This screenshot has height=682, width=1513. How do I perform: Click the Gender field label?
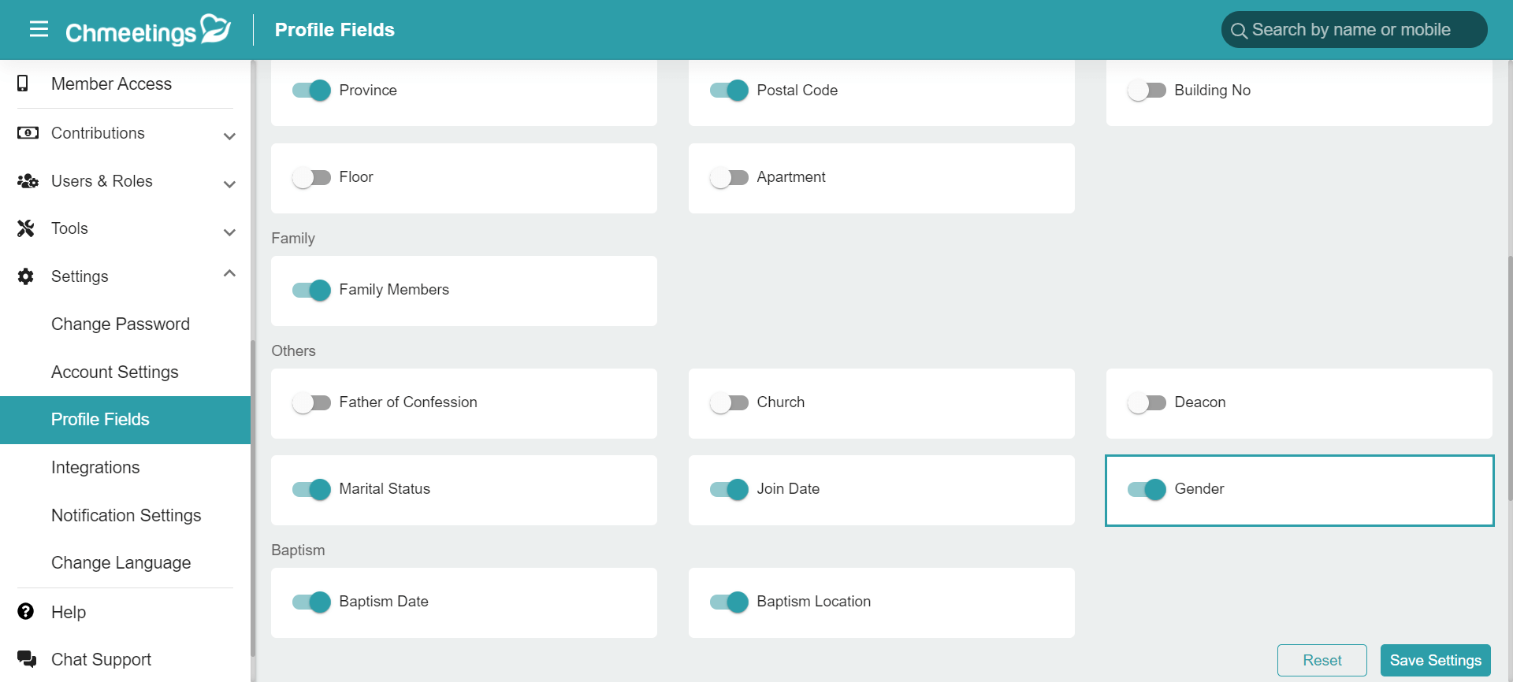[x=1199, y=488]
